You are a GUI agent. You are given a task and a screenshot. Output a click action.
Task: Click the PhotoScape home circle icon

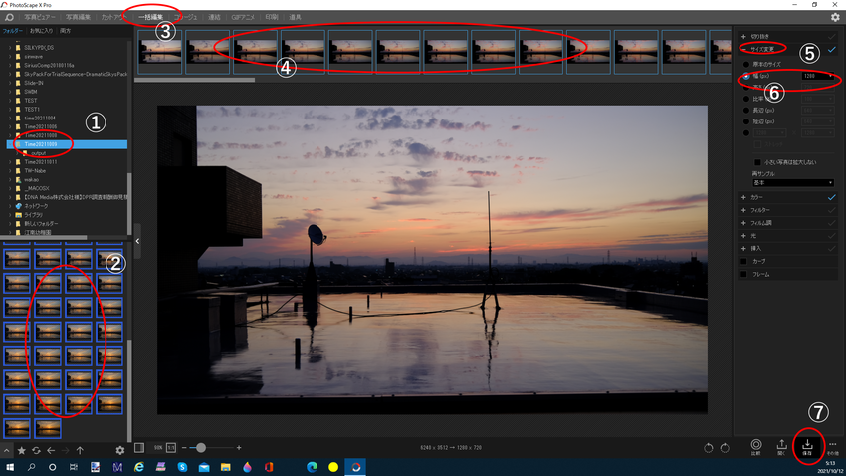pyautogui.click(x=9, y=17)
